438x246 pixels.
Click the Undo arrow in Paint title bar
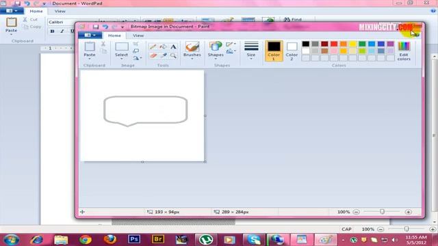pyautogui.click(x=105, y=27)
